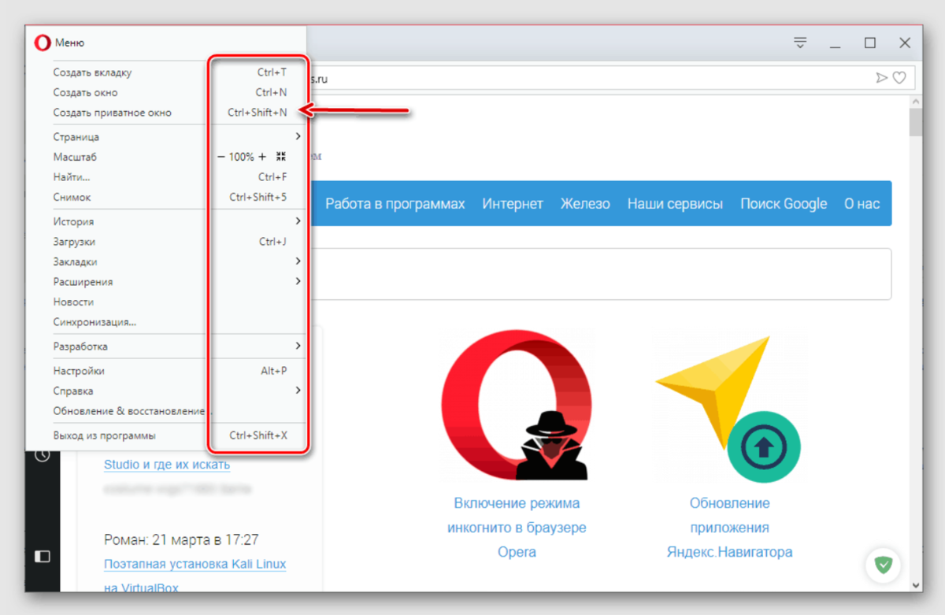Increase zoom with the plus button

coord(262,157)
